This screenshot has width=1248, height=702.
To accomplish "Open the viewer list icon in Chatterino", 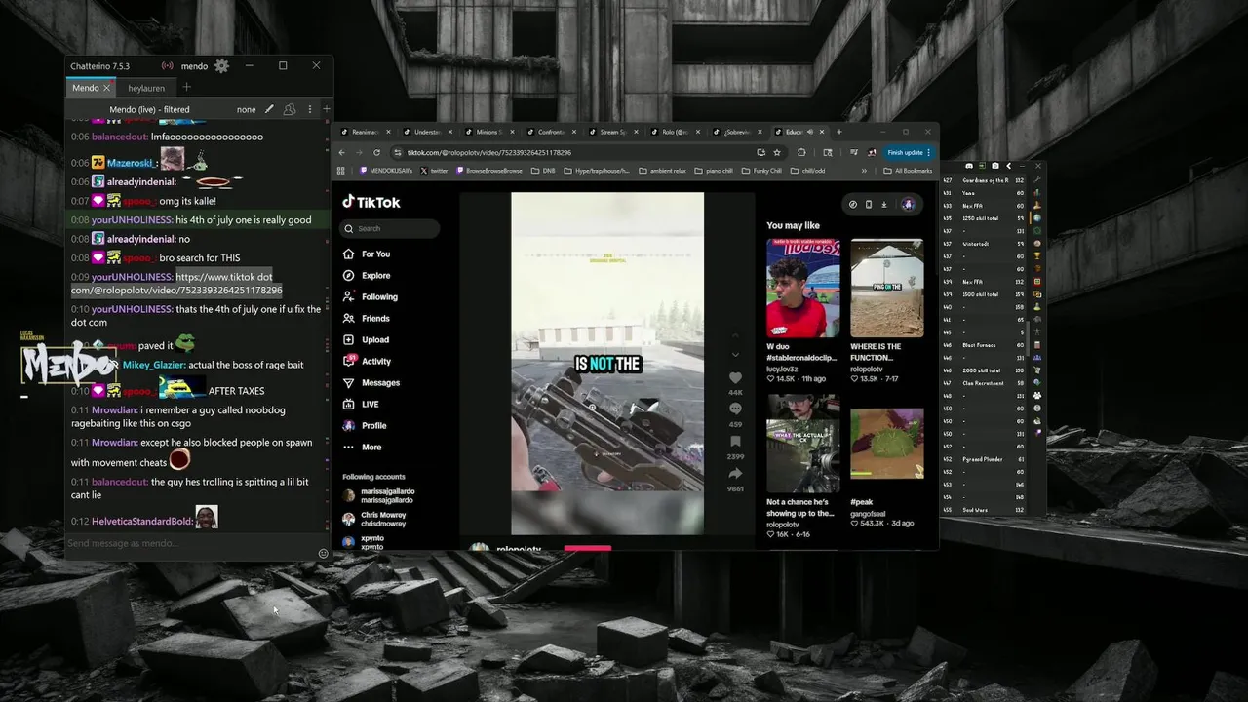I will pyautogui.click(x=290, y=109).
